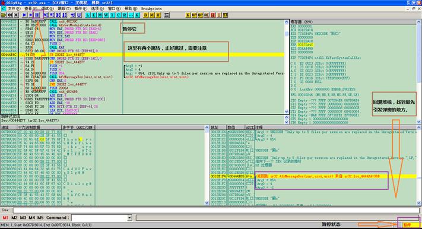Click the Restart program rewind icon
Image resolution: width=422 pixels, height=229 pixels.
[x=10, y=15]
